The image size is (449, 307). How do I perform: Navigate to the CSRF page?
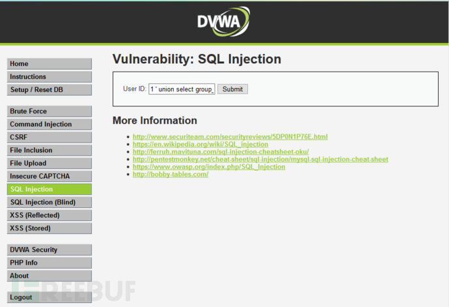[49, 138]
